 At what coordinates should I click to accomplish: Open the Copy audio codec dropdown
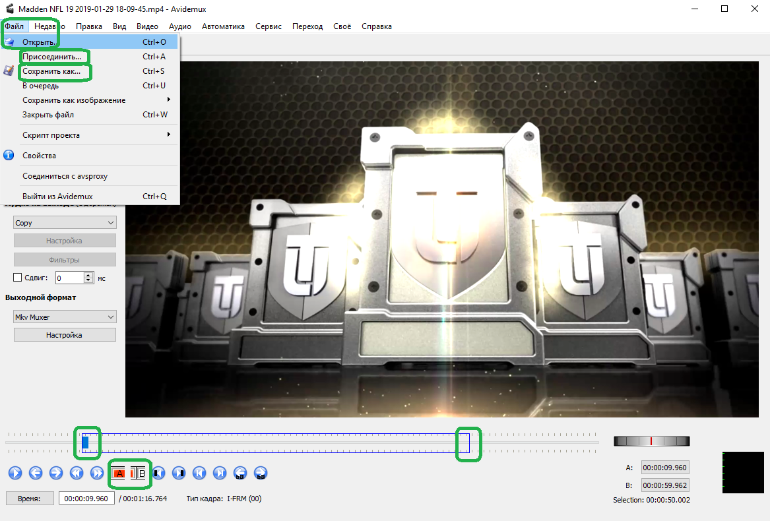(x=65, y=223)
